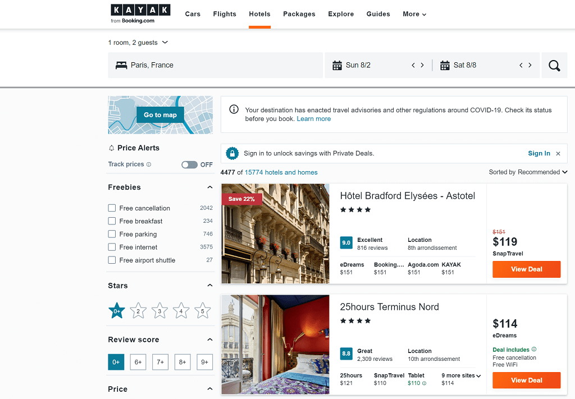Click Sign In for Private Deals

click(x=539, y=154)
